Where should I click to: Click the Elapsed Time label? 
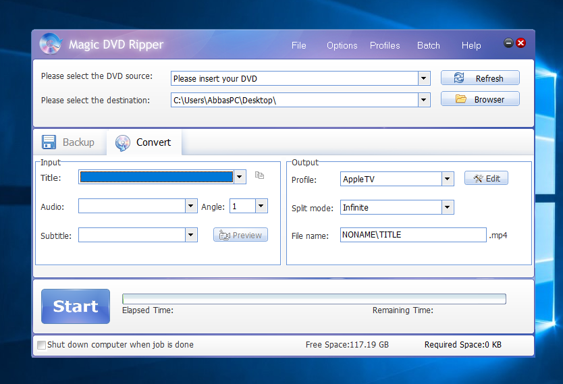[x=148, y=310]
